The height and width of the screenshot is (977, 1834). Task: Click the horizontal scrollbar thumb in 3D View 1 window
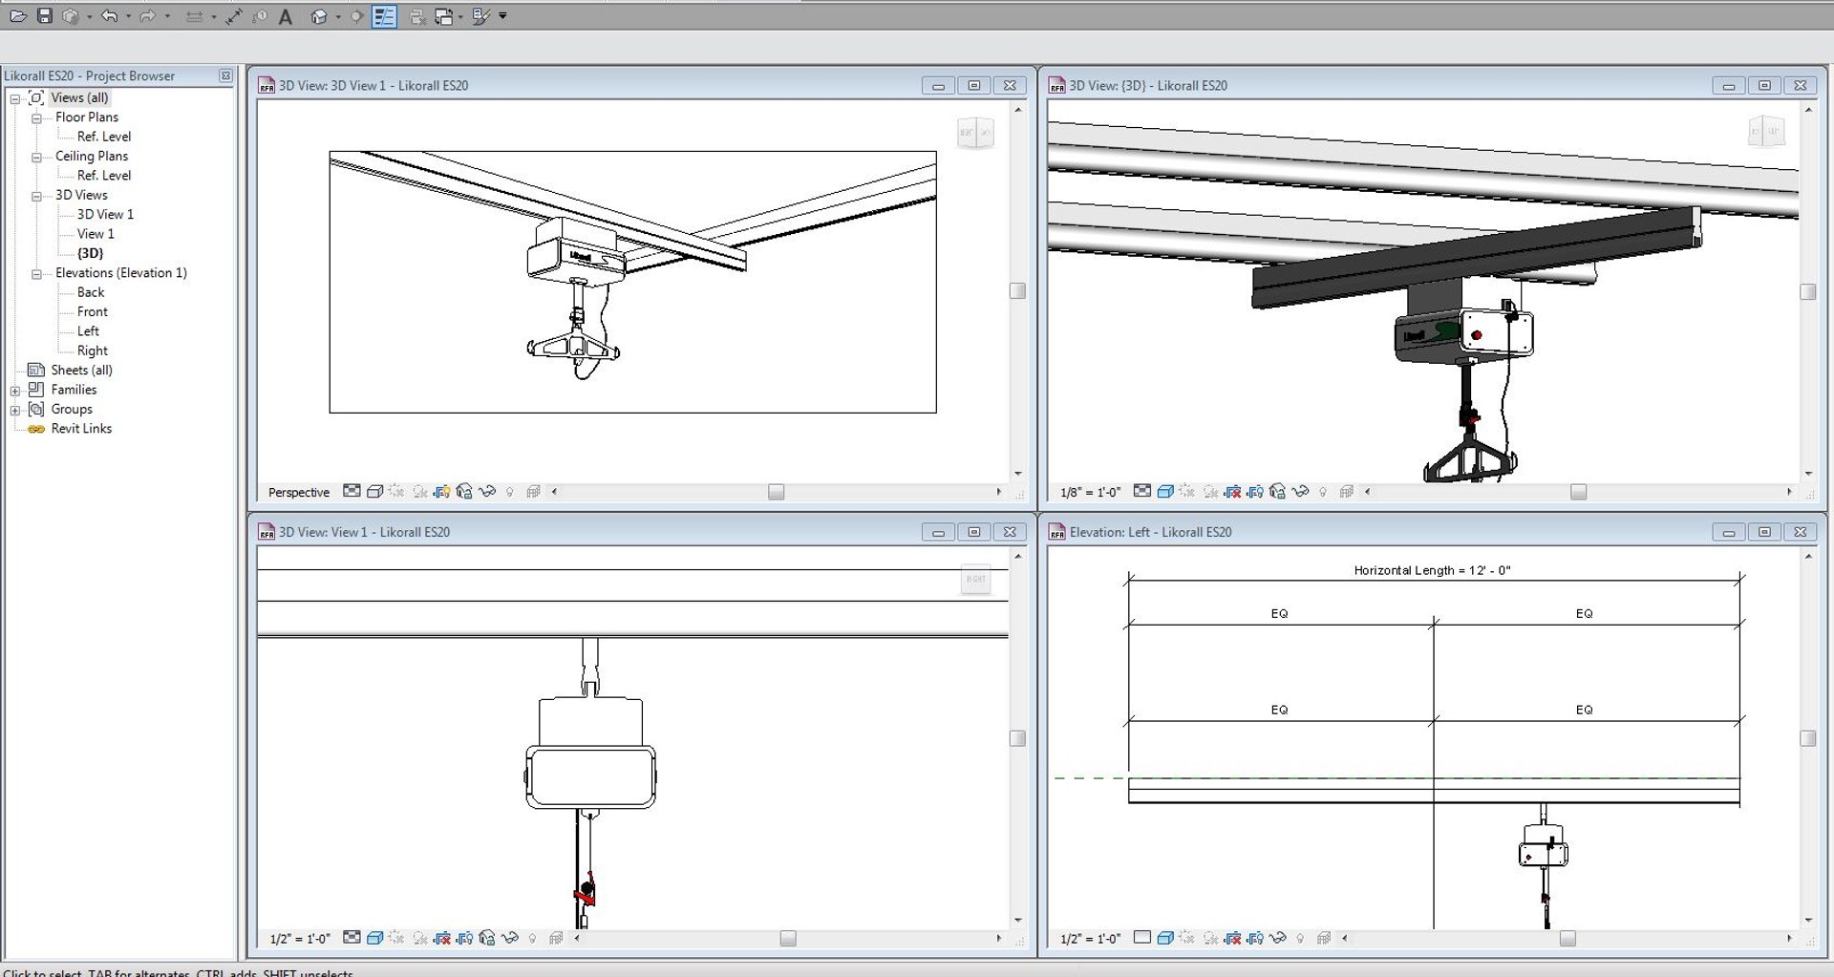[776, 492]
